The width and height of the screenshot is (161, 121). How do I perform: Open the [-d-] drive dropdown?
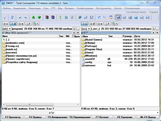(x=6, y=29)
